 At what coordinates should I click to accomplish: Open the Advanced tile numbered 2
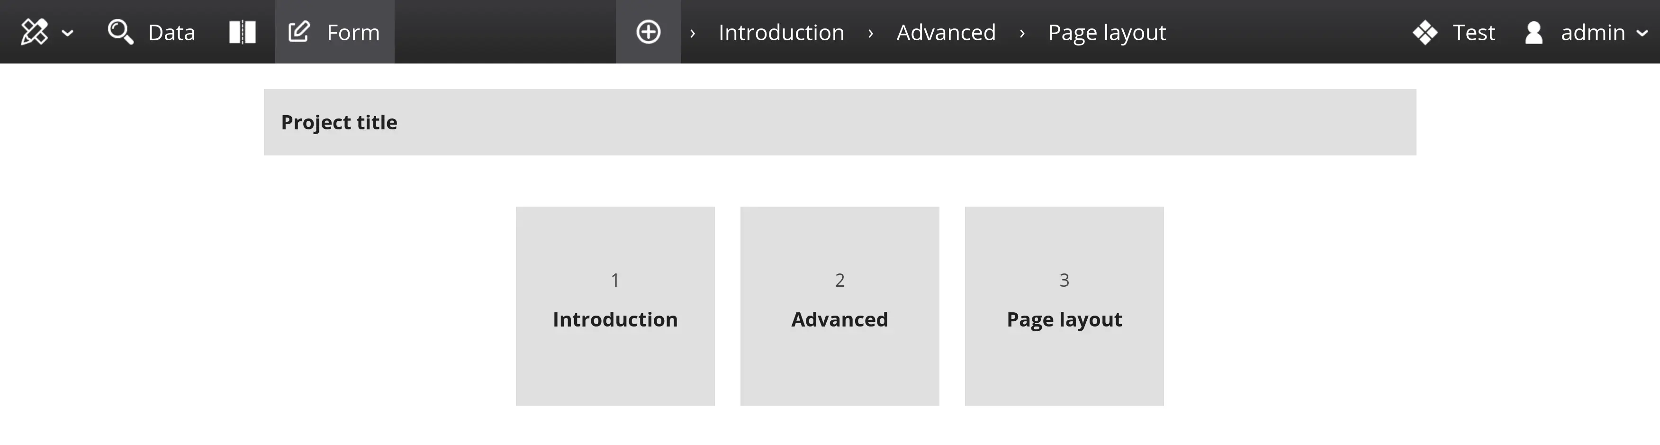click(x=839, y=306)
